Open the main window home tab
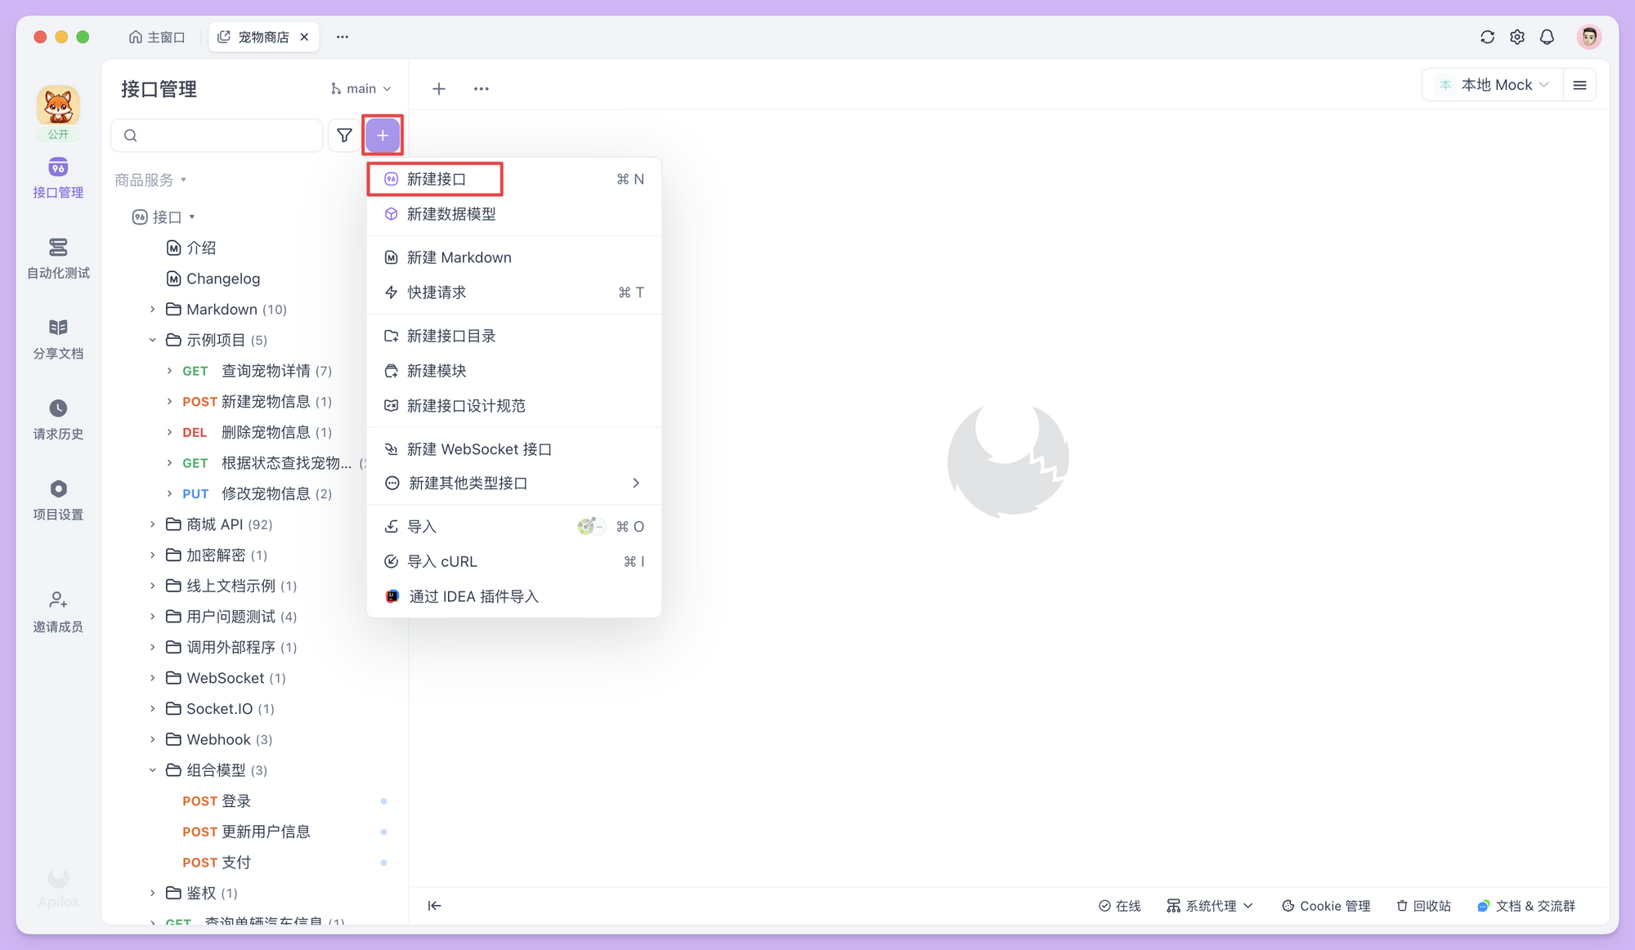Screen dimensions: 1635x950 pyautogui.click(x=157, y=37)
